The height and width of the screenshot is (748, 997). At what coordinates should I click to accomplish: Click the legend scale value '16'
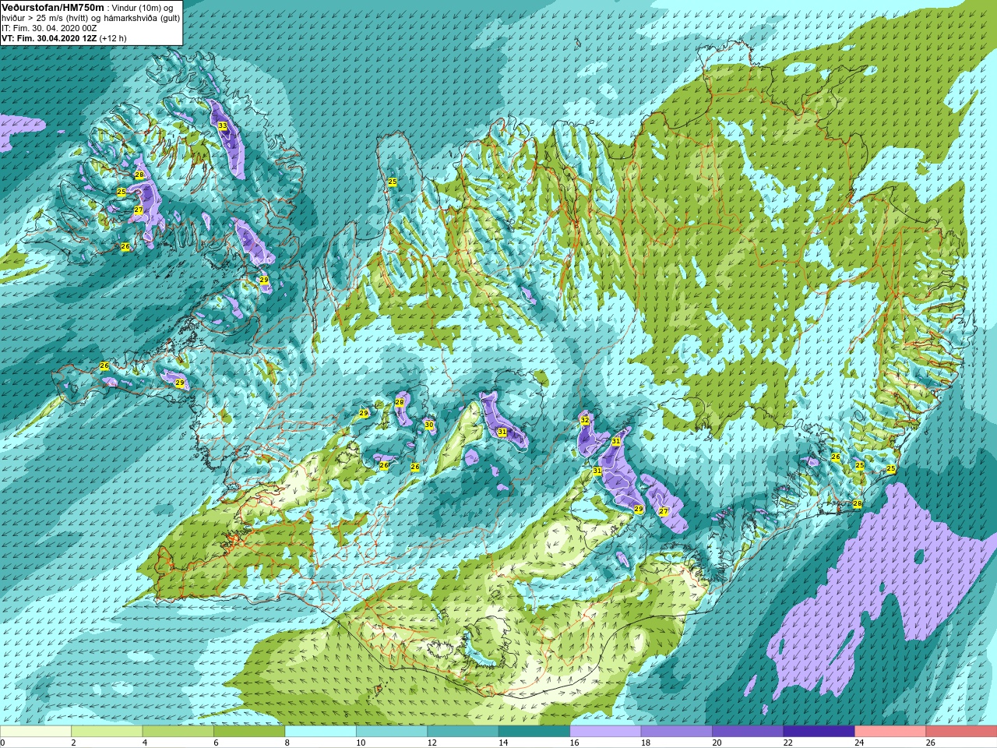pos(574,743)
